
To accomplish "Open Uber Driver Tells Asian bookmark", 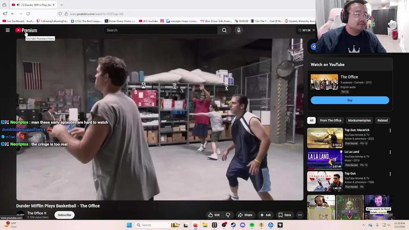I will point(216,21).
